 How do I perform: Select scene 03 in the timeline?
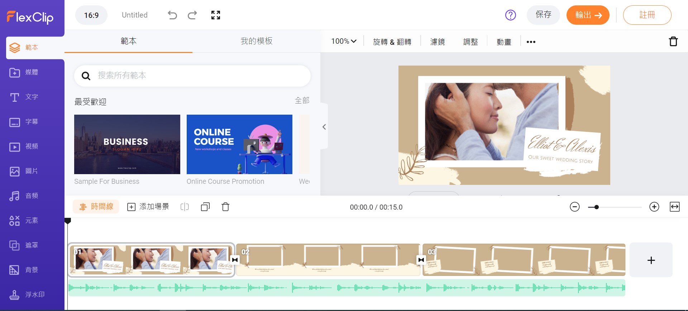coord(524,260)
